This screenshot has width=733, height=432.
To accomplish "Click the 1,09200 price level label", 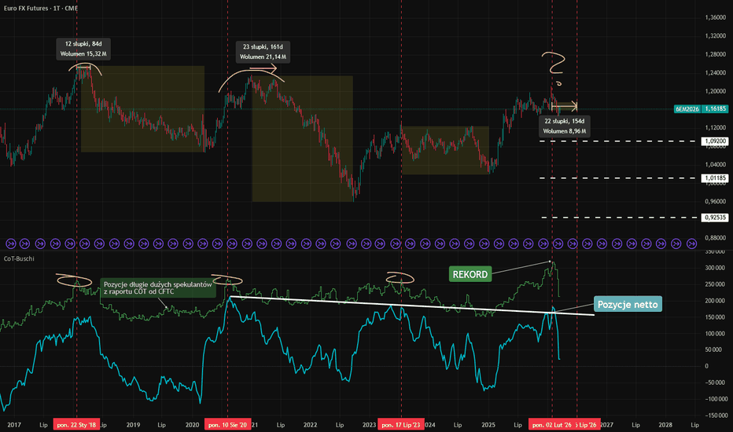I will click(715, 141).
